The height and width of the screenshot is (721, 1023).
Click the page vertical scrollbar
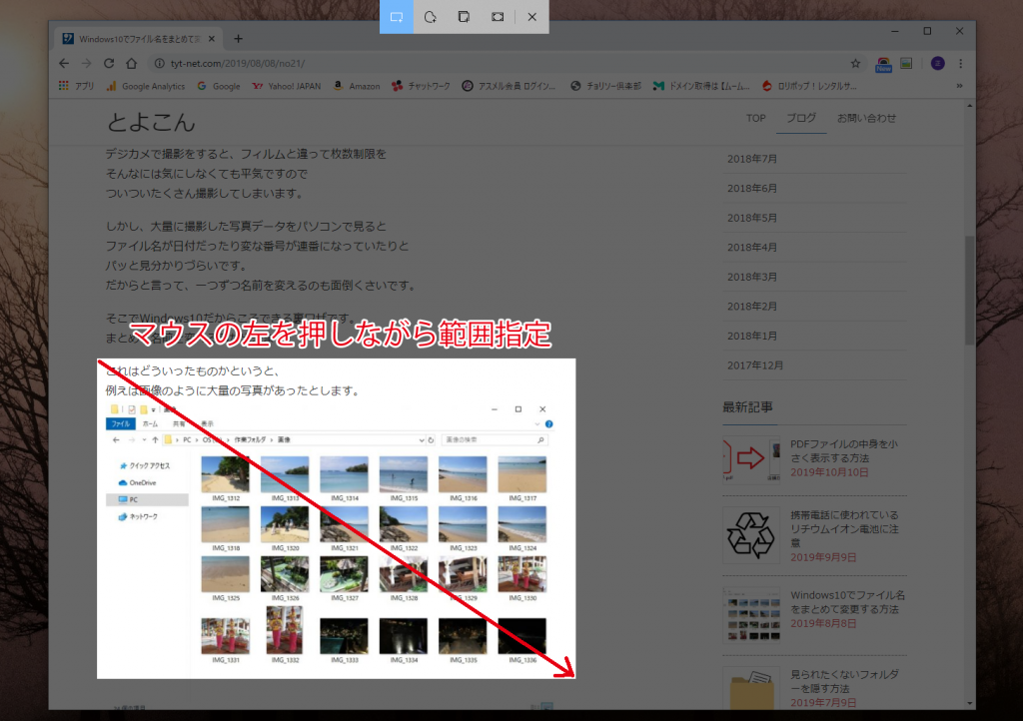(x=969, y=290)
